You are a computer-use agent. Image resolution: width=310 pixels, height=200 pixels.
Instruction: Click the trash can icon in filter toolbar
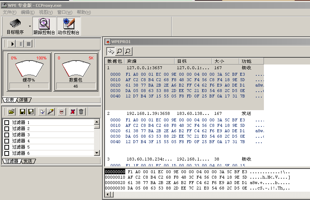pyautogui.click(x=81, y=112)
